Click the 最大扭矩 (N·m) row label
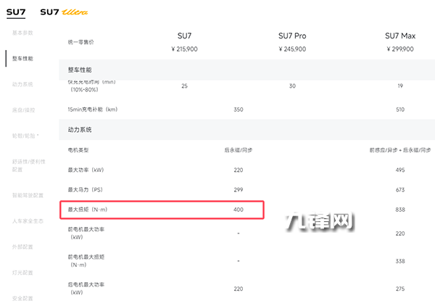Viewport: 435px width, 306px height. 87,210
